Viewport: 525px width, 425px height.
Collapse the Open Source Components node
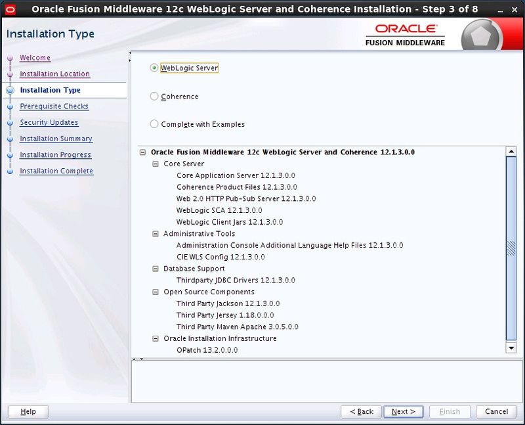[156, 292]
